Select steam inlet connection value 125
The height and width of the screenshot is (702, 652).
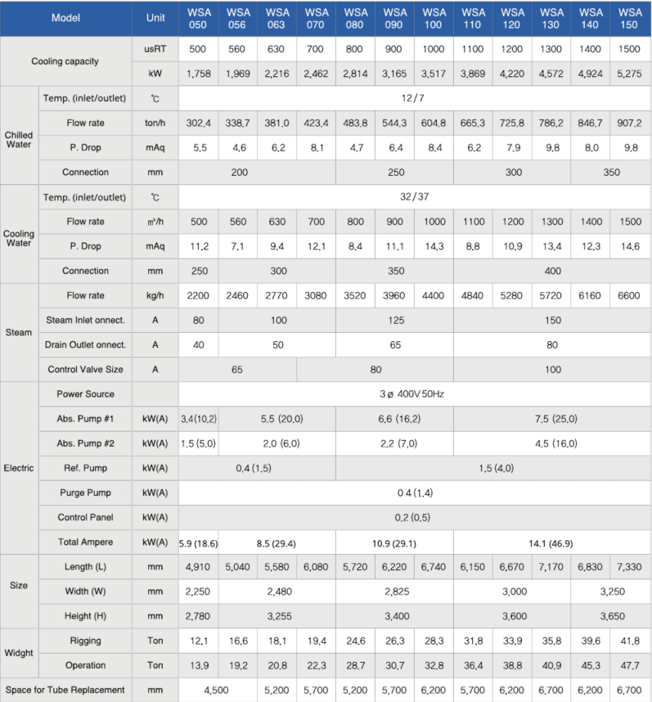click(x=395, y=320)
